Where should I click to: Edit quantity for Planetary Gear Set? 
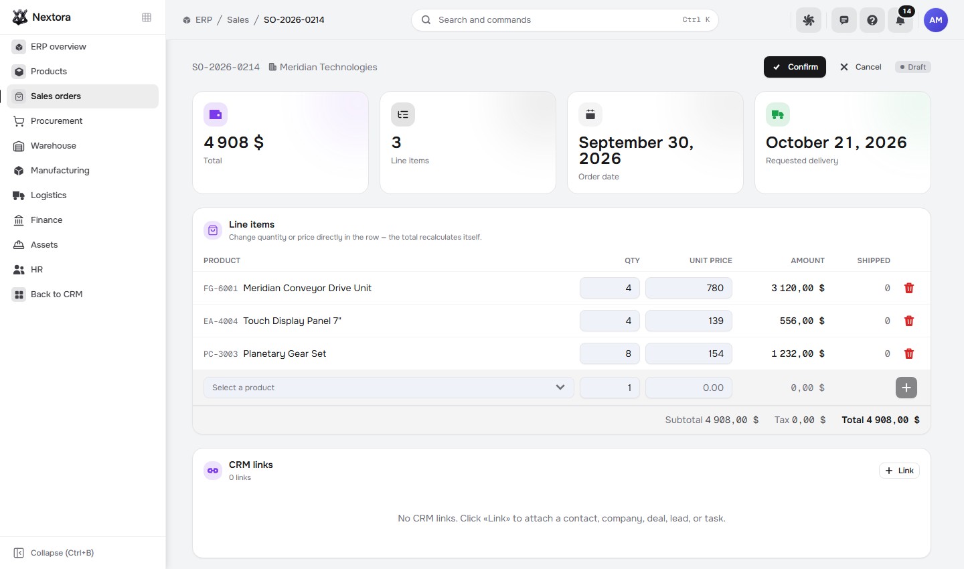pyautogui.click(x=610, y=353)
